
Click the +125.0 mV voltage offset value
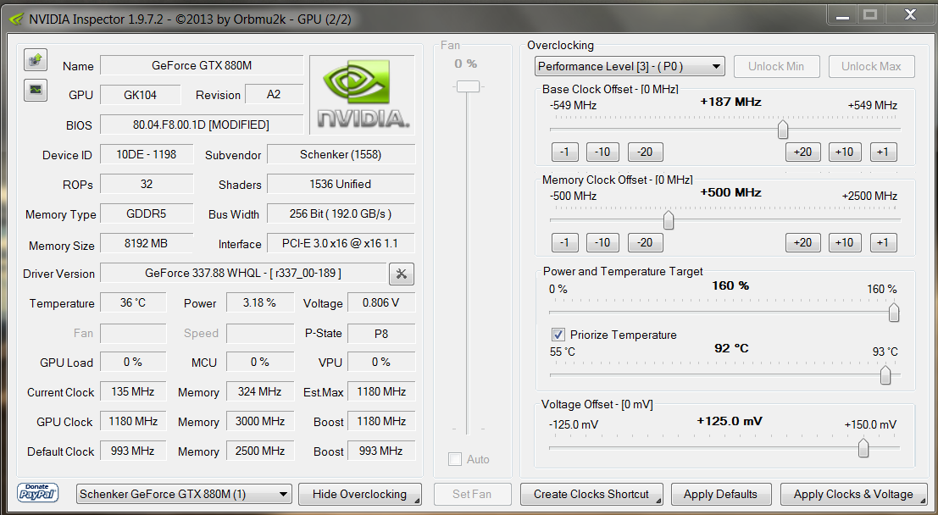click(730, 421)
